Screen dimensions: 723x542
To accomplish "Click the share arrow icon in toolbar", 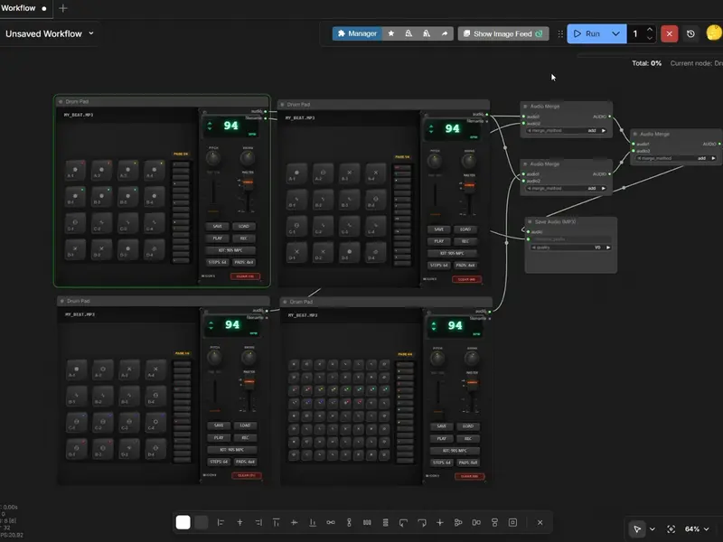I will click(444, 33).
